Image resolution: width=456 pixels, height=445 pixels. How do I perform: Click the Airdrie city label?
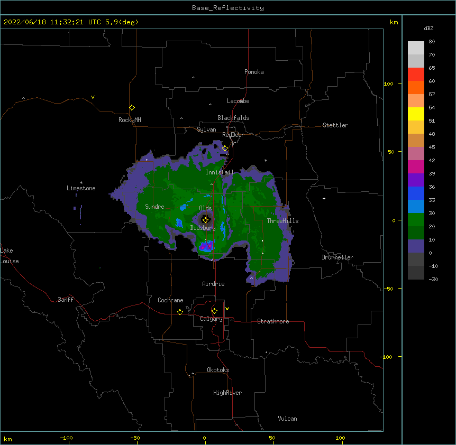(x=213, y=284)
